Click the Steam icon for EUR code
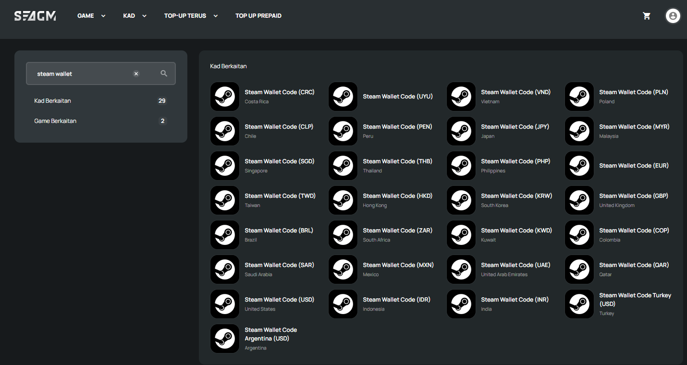Screen dimensions: 687x365 point(579,166)
